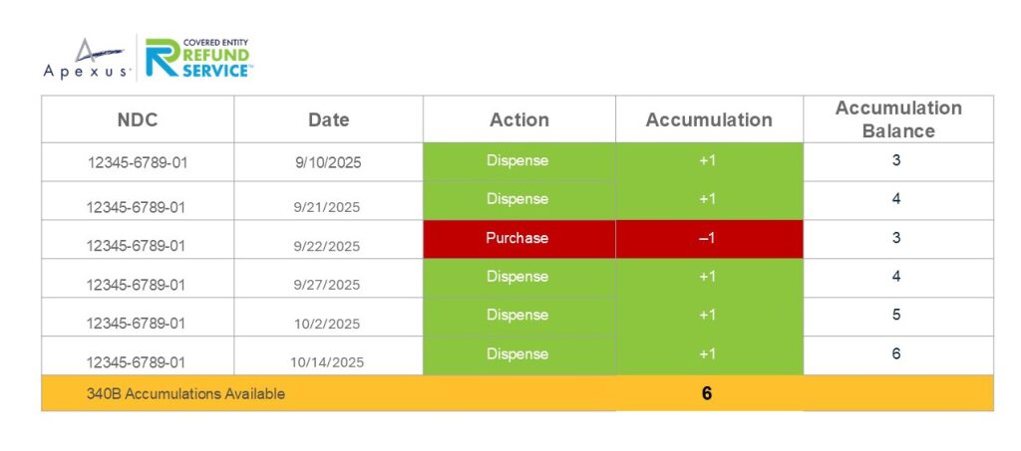Select the Accumulation Balance column header

897,119
